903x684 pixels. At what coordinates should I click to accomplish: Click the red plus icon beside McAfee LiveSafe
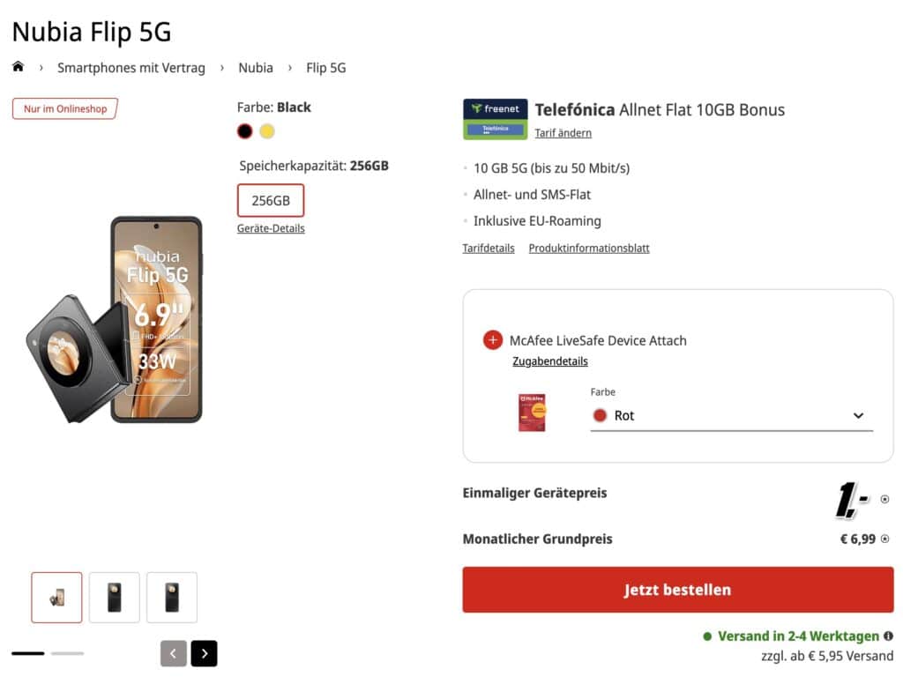493,340
